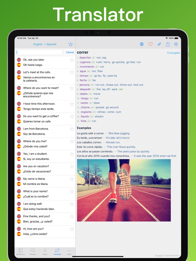The width and height of the screenshot is (196, 261).
Task: Open the globe web lookup icon
Action: click(142, 44)
